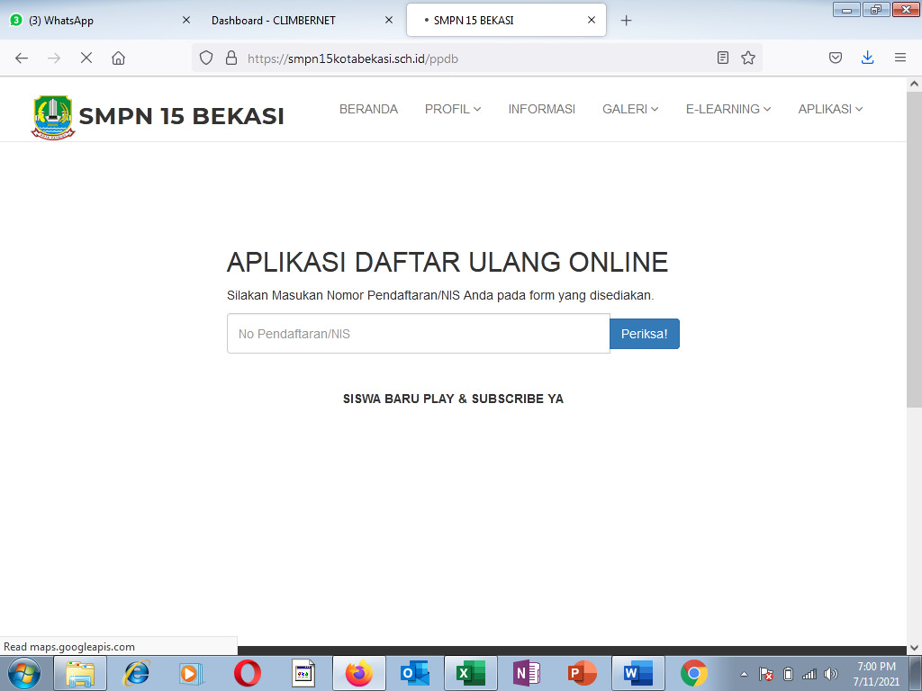Click the Firefox home icon

118,58
